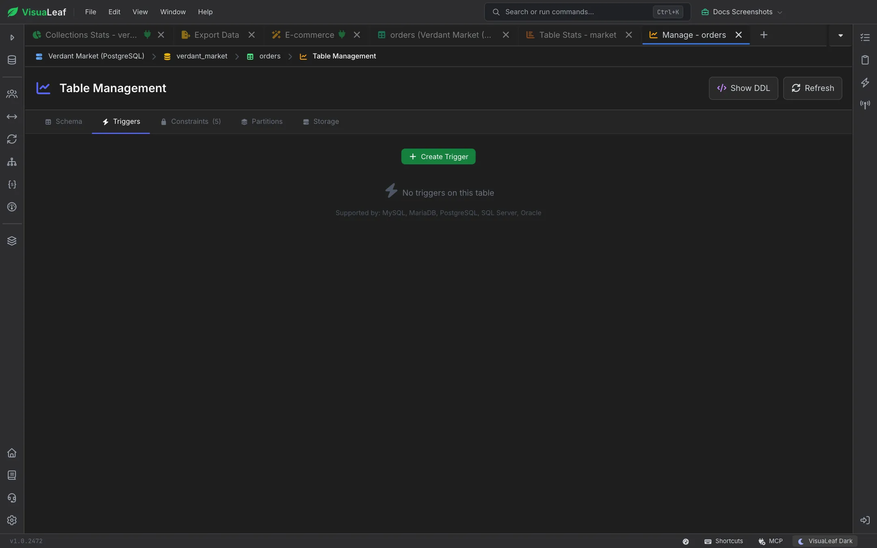
Task: Add a new tab with plus button
Action: (x=764, y=35)
